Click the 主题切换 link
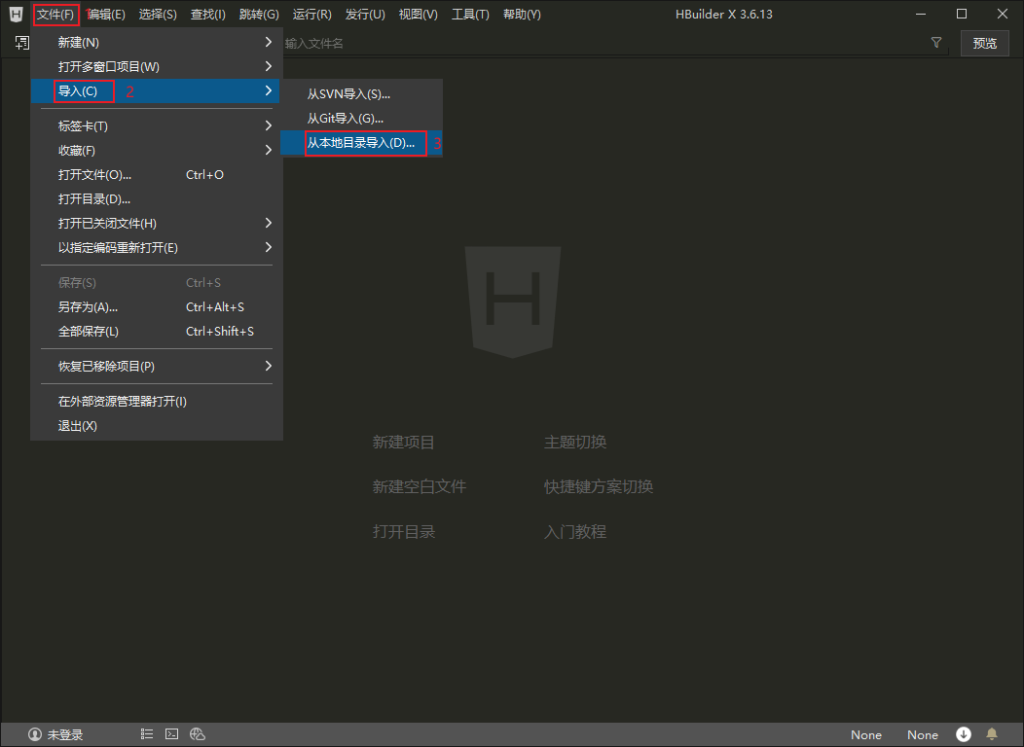The height and width of the screenshot is (747, 1024). click(574, 442)
